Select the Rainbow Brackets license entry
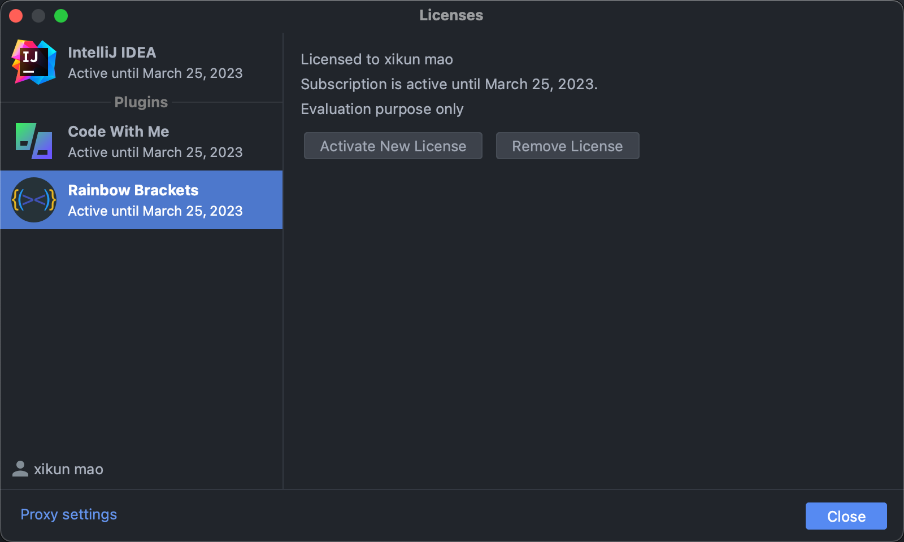The height and width of the screenshot is (542, 904). (141, 199)
